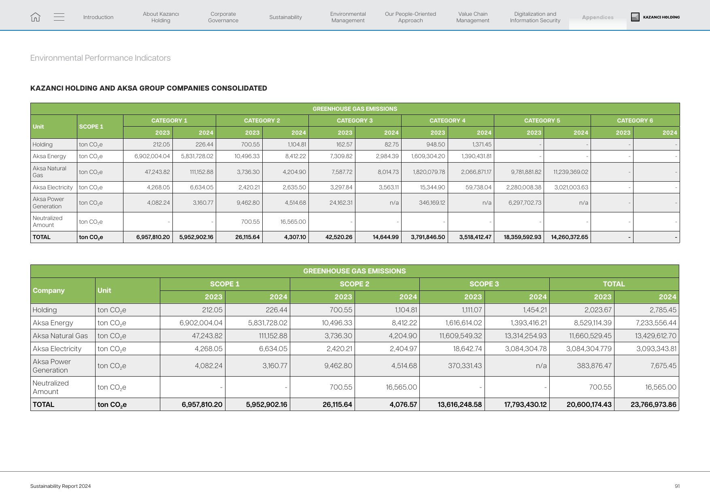
Task: Click the consolidated companies title text
Action: [149, 88]
